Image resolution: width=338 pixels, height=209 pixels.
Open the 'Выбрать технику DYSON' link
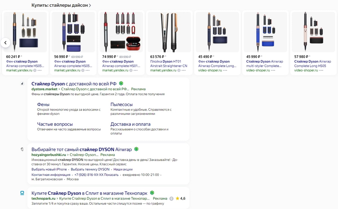pyautogui.click(x=90, y=169)
